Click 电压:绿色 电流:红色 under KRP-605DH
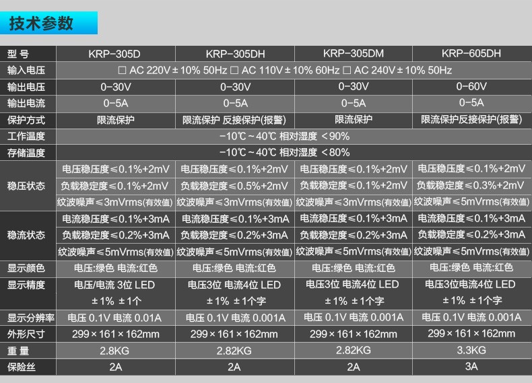Screen dimensions: 532x383 (471, 268)
